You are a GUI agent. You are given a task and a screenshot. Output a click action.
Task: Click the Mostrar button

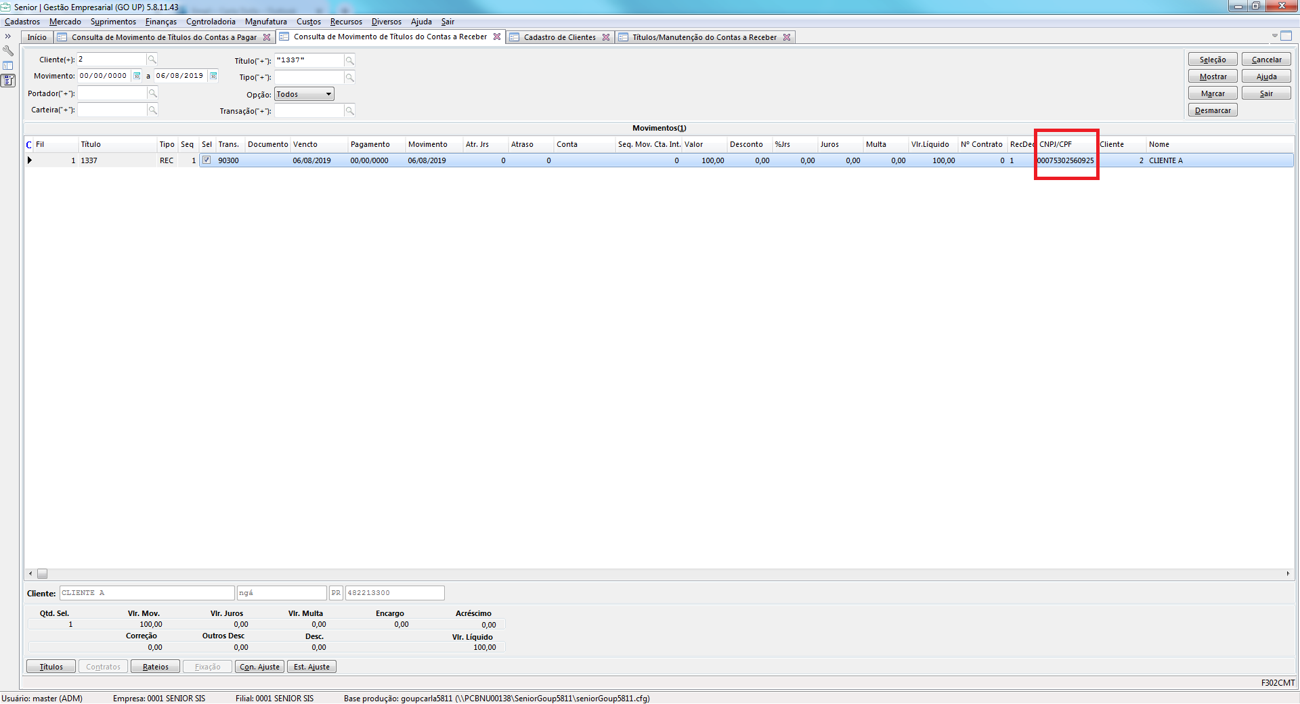click(1212, 76)
